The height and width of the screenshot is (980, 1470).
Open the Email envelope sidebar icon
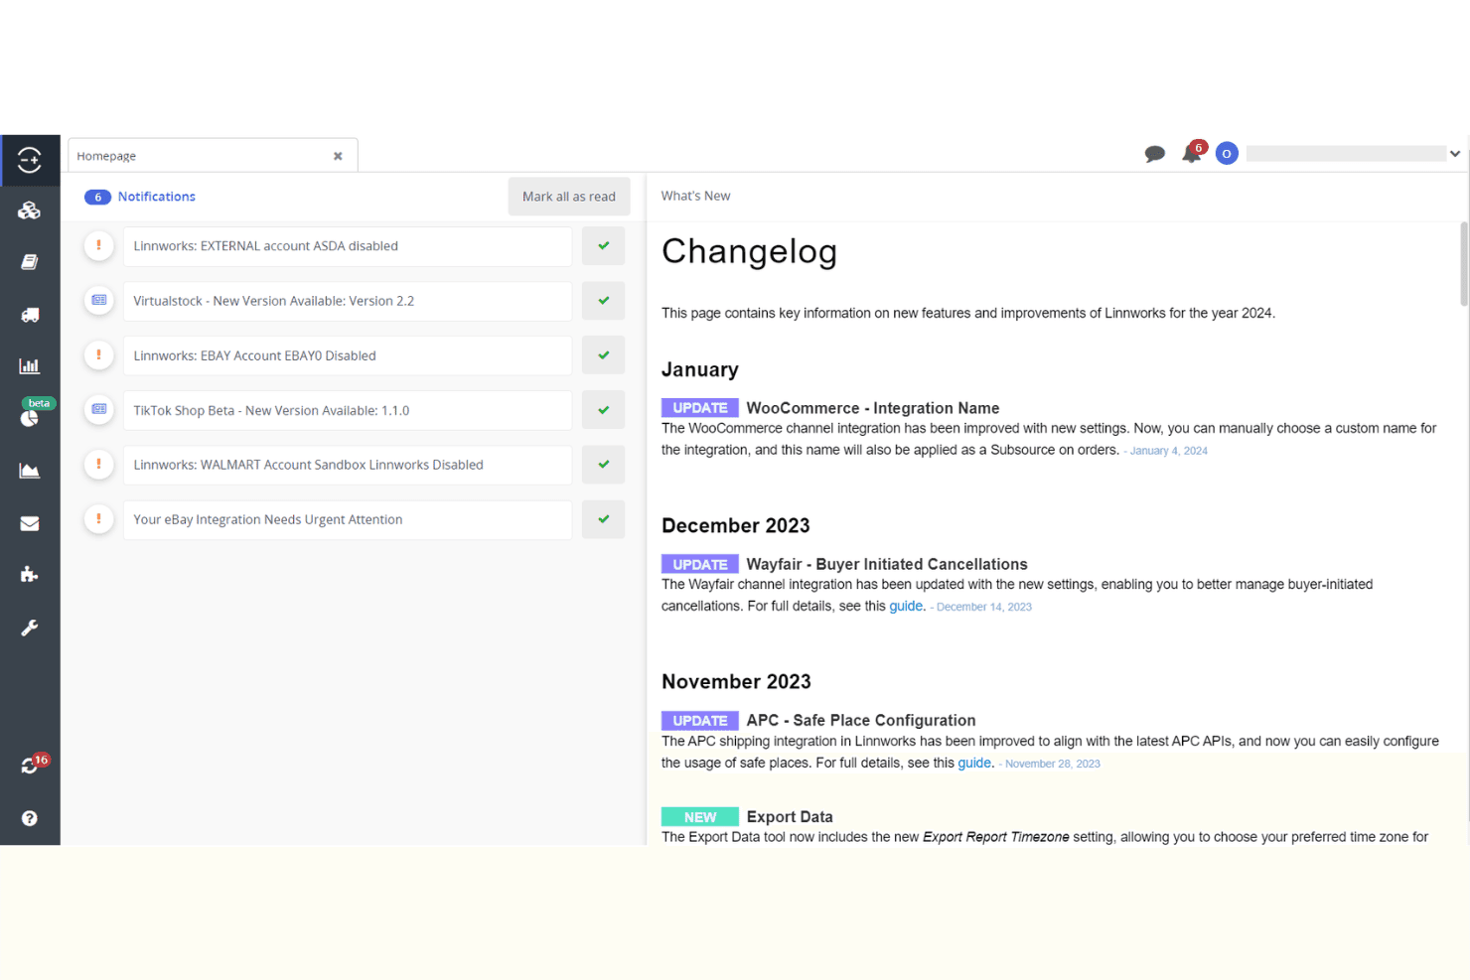click(x=30, y=523)
